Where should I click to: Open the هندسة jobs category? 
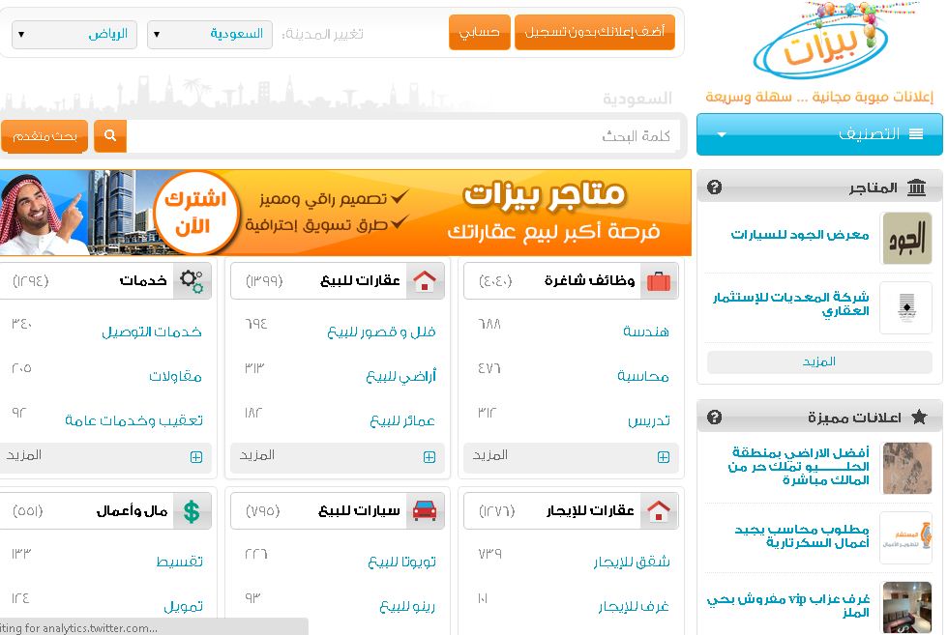pyautogui.click(x=646, y=332)
